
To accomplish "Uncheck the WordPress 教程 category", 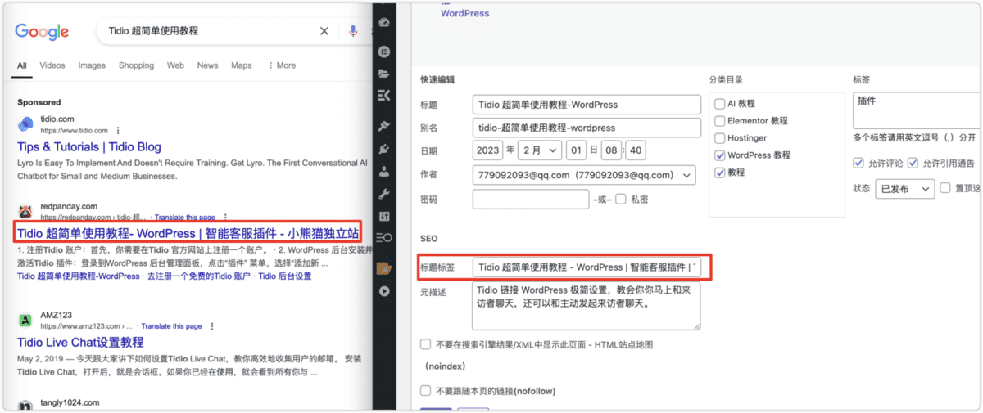I will coord(720,155).
